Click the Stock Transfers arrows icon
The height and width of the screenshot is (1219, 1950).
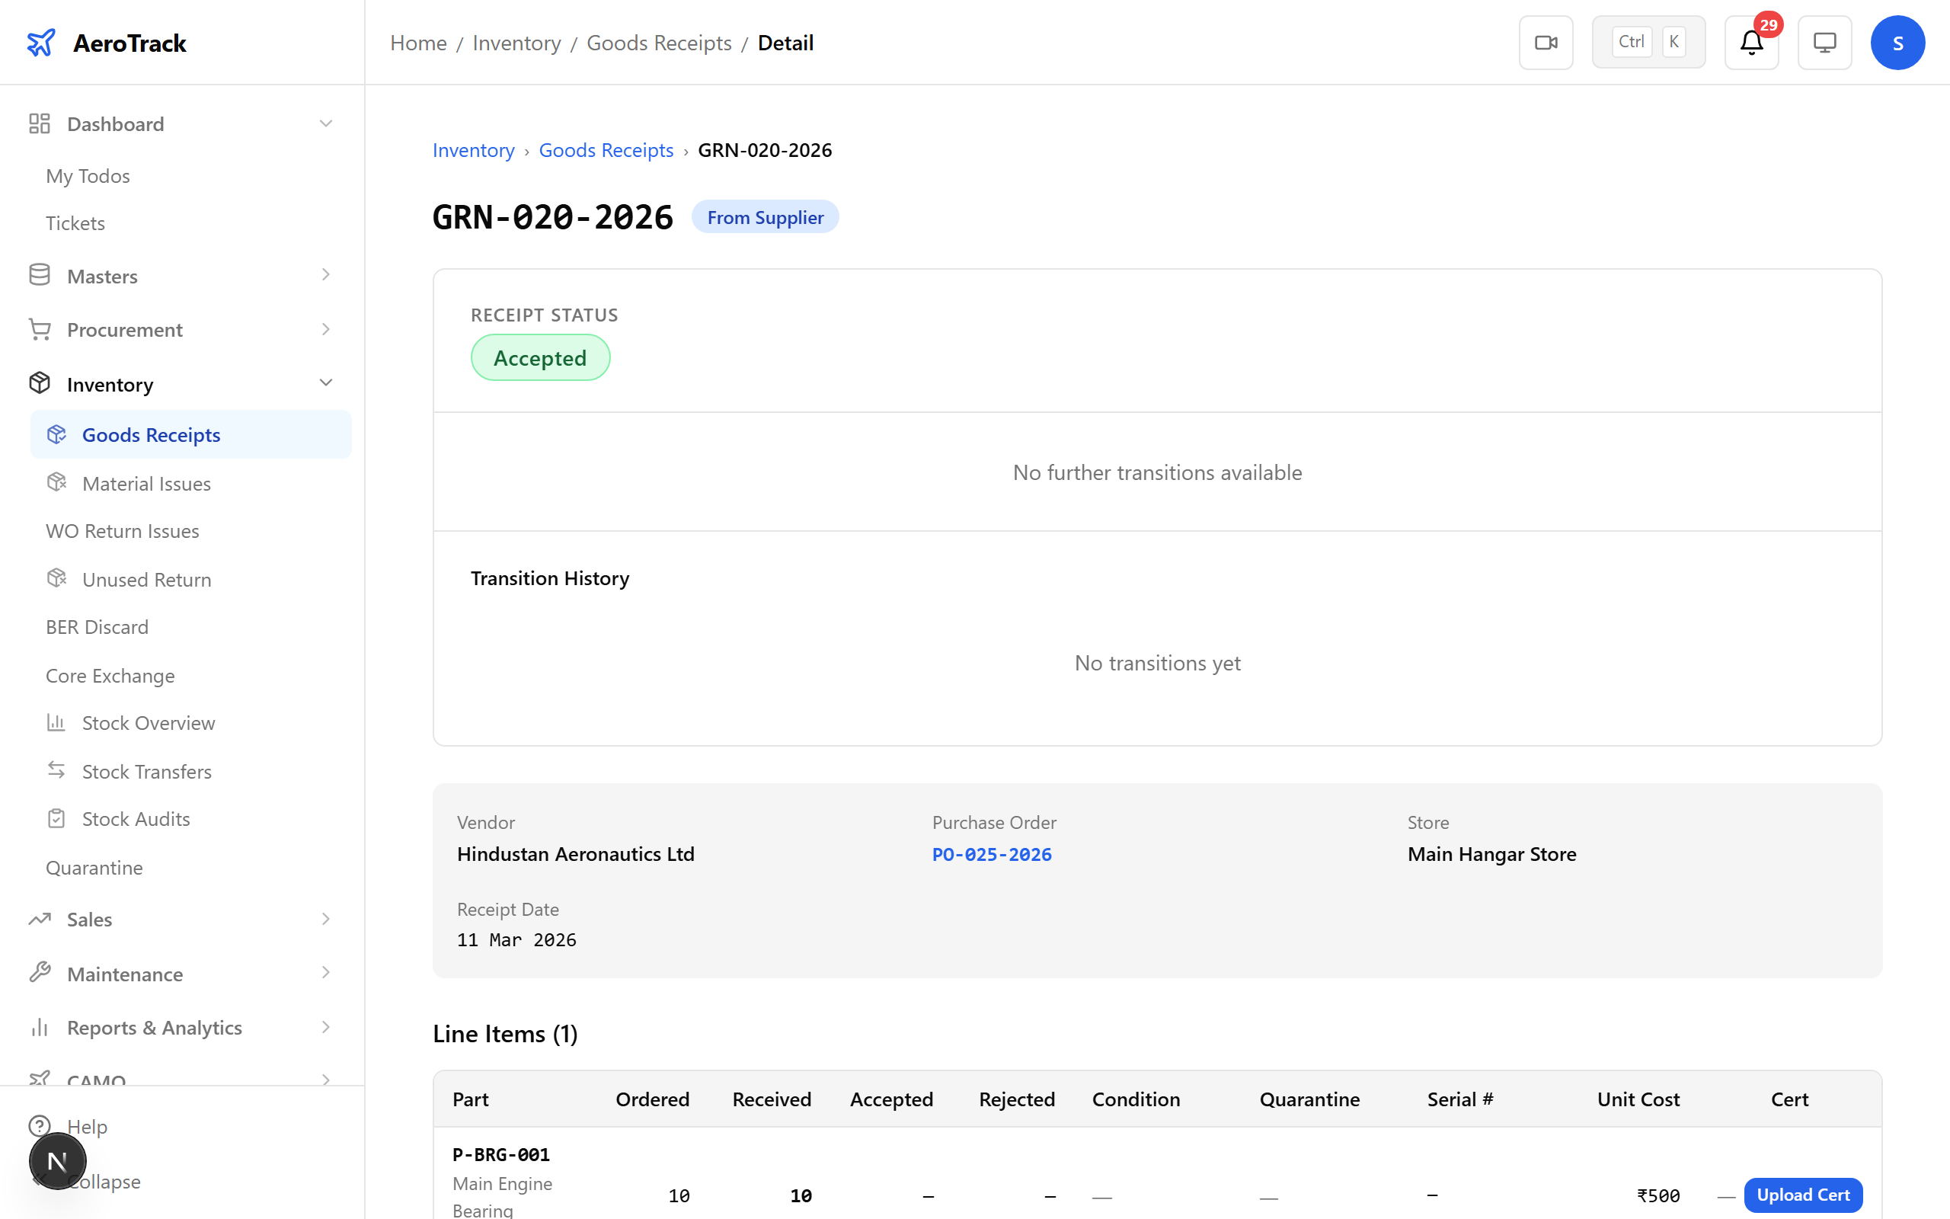[x=56, y=771]
